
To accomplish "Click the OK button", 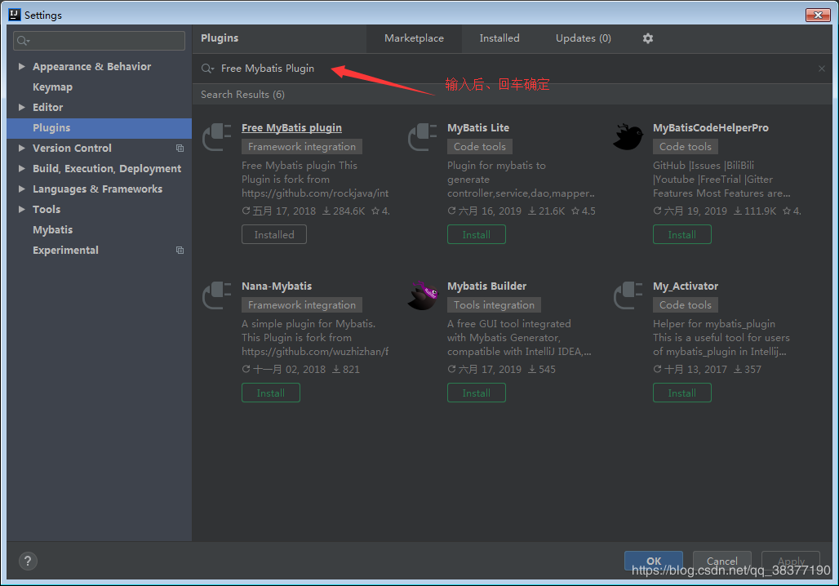I will tap(654, 561).
